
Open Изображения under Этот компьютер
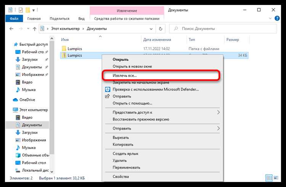pyautogui.click(x=34, y=140)
